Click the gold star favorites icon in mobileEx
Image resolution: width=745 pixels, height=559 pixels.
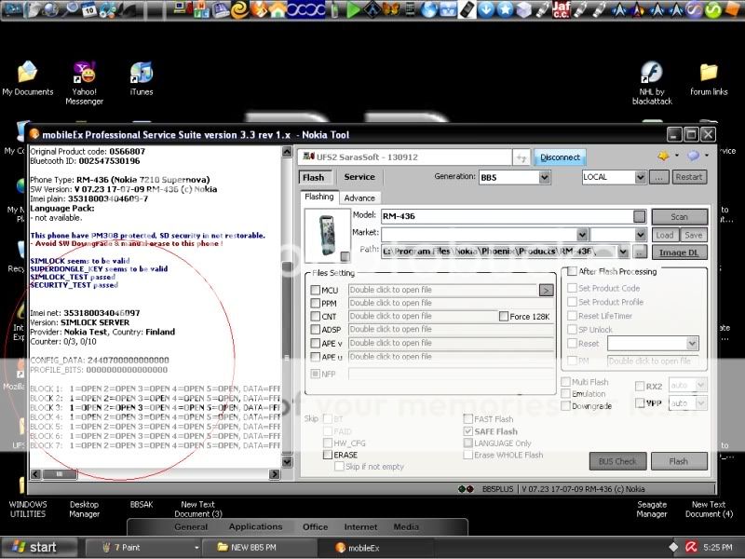coord(663,156)
